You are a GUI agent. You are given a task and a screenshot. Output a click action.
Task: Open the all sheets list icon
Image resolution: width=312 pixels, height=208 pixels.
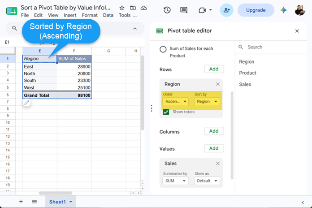34,202
